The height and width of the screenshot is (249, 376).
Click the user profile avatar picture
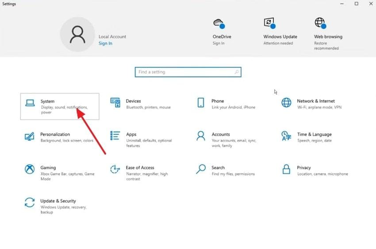tap(77, 35)
